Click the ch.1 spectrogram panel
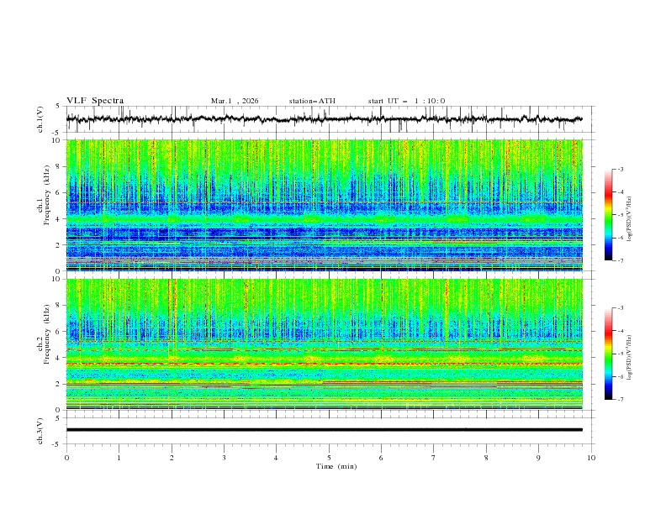The image size is (666, 514). (x=324, y=205)
